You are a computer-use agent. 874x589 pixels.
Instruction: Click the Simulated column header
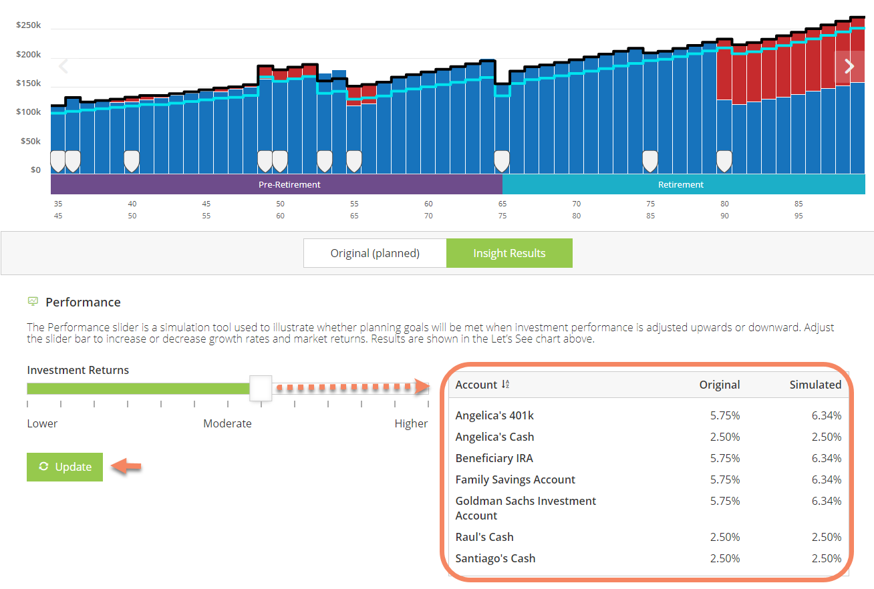(x=815, y=385)
